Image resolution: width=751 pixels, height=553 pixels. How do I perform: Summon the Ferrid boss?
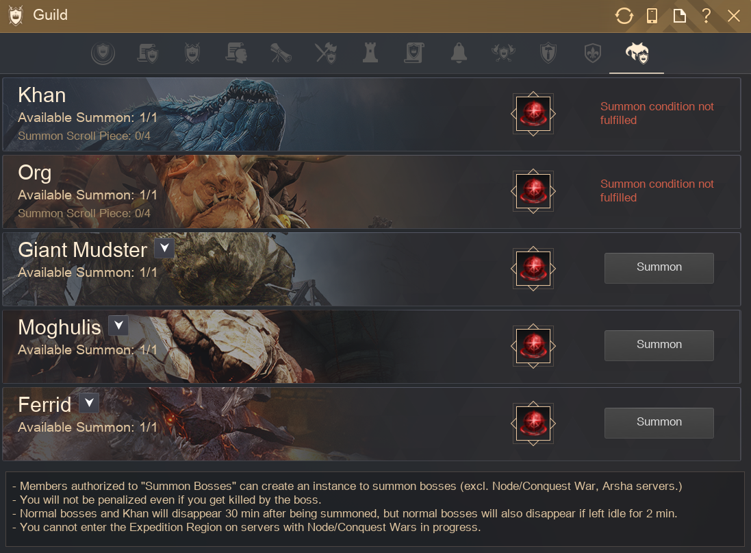(659, 423)
